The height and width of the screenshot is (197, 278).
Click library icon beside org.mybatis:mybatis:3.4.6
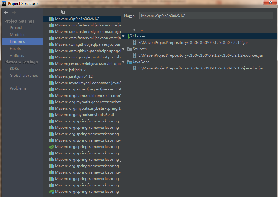(51, 115)
